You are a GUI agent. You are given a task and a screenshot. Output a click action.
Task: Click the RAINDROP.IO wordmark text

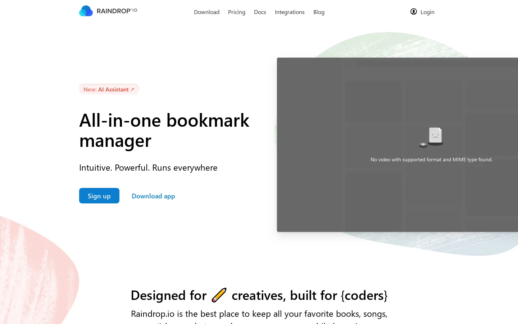[x=117, y=11]
